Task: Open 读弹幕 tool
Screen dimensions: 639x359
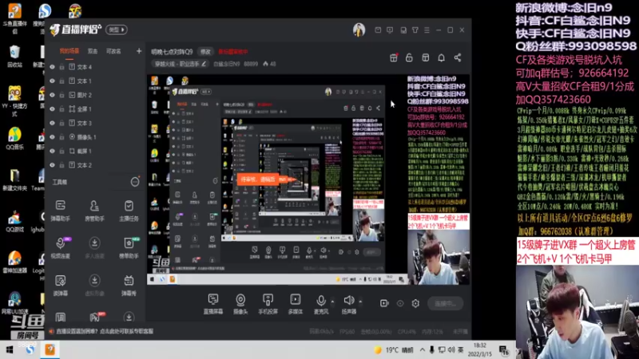Action: (x=61, y=285)
